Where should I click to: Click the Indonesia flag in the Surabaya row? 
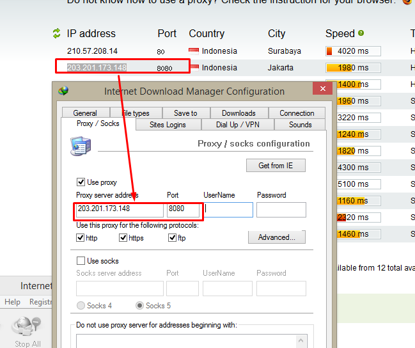coord(194,51)
